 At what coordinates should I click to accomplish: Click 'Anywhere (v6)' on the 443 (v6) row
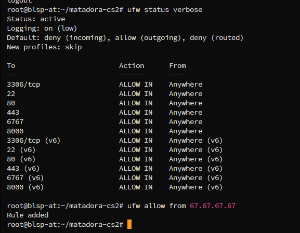coord(195,169)
